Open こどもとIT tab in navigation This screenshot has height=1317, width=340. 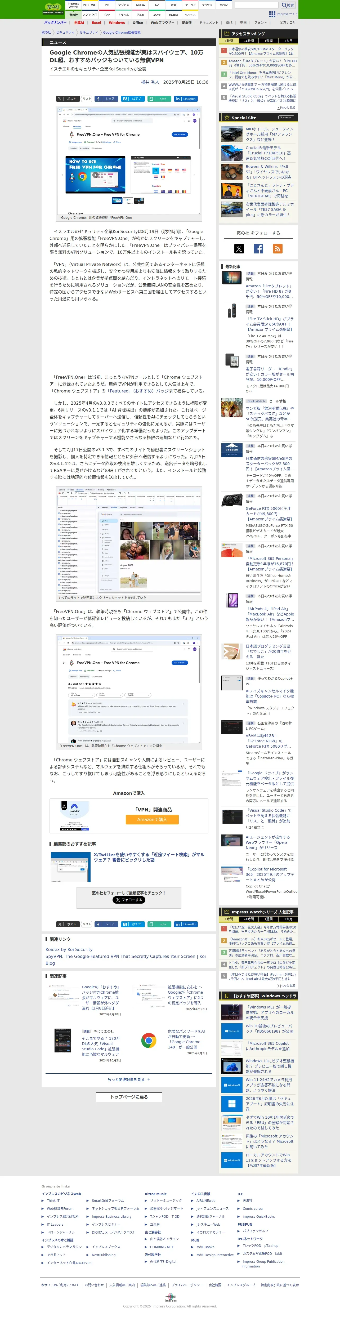pyautogui.click(x=90, y=15)
